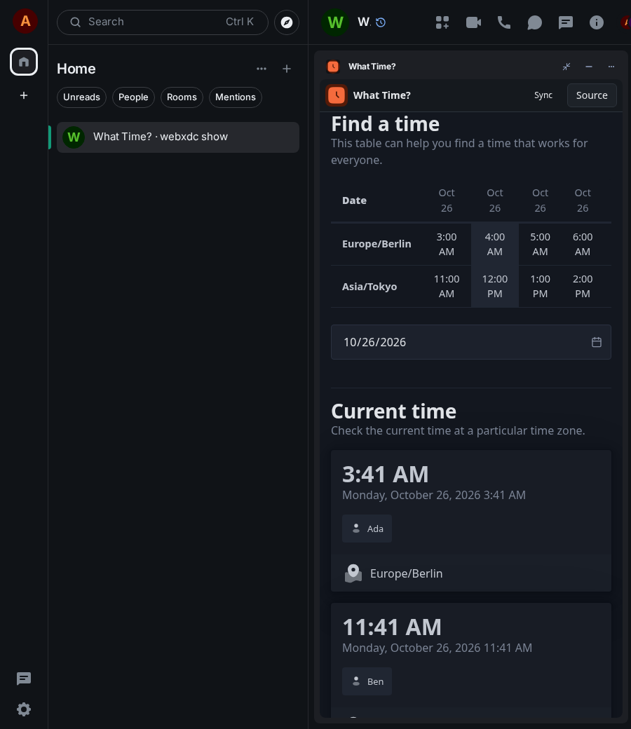The height and width of the screenshot is (729, 631).
Task: Open widget three-dot options menu
Action: [x=611, y=67]
